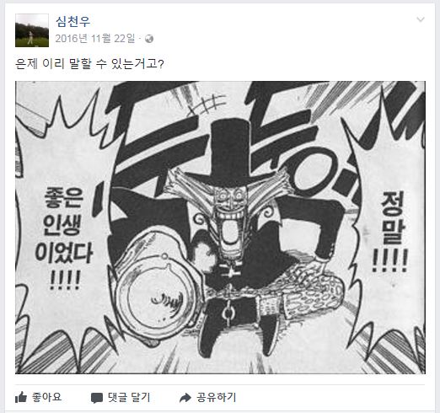440x413 pixels.
Task: Open the 심천우 profile name link
Action: (73, 21)
